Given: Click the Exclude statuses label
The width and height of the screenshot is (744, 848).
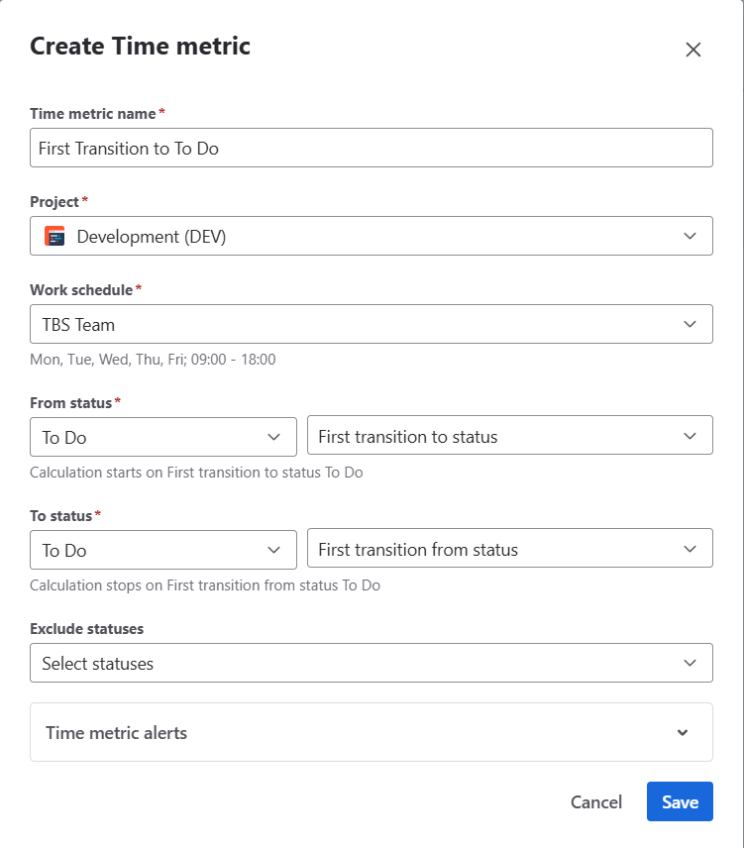Looking at the screenshot, I should pos(87,629).
